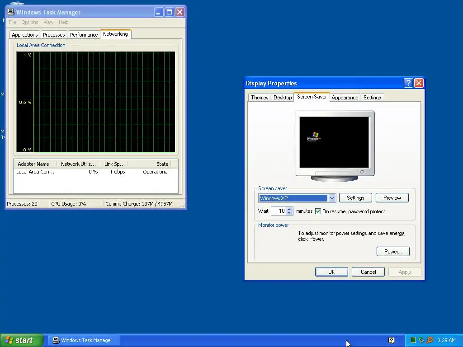Image resolution: width=463 pixels, height=347 pixels.
Task: Open the Options menu in Task Manager
Action: click(x=29, y=22)
